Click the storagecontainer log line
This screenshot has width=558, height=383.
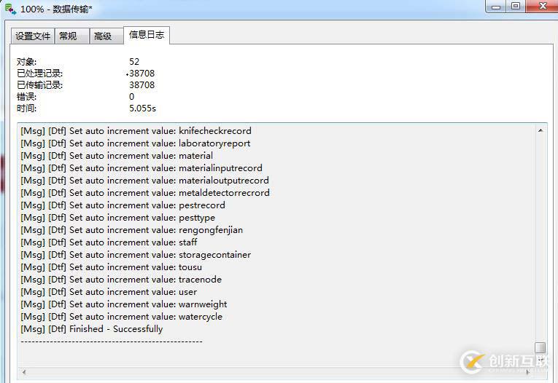click(136, 255)
